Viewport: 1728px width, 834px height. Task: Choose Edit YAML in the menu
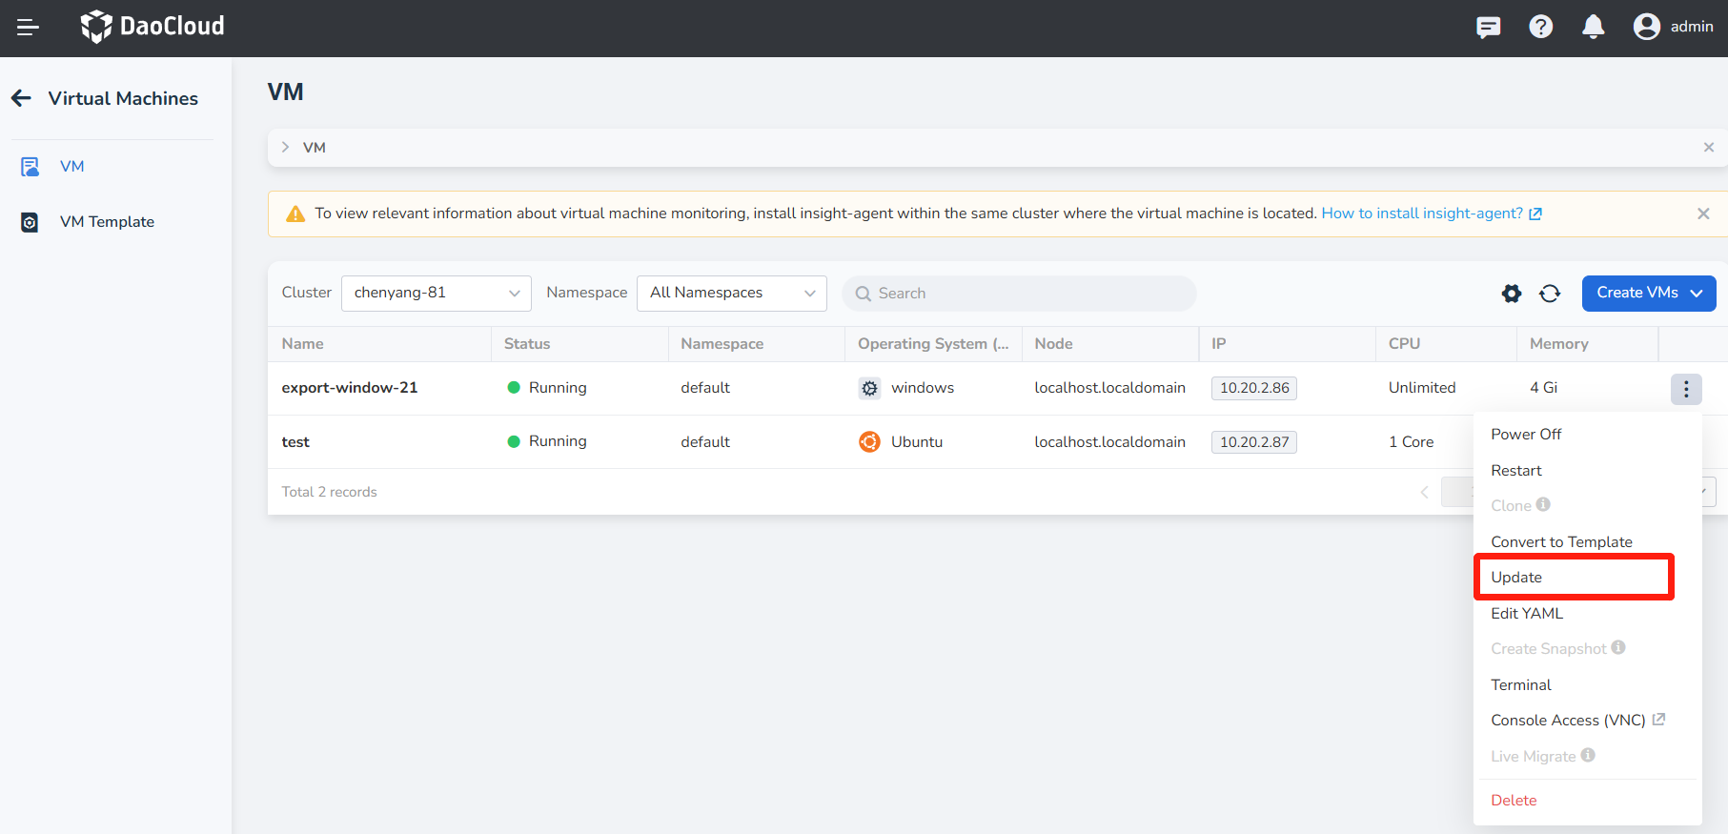[1527, 614]
